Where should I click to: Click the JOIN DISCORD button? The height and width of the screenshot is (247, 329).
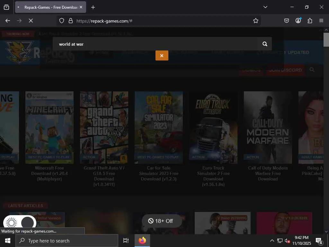coord(285,70)
